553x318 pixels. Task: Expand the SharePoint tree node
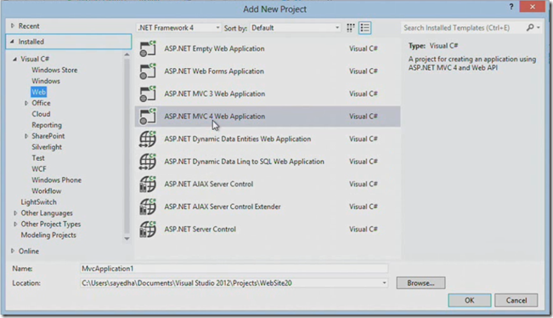click(26, 136)
